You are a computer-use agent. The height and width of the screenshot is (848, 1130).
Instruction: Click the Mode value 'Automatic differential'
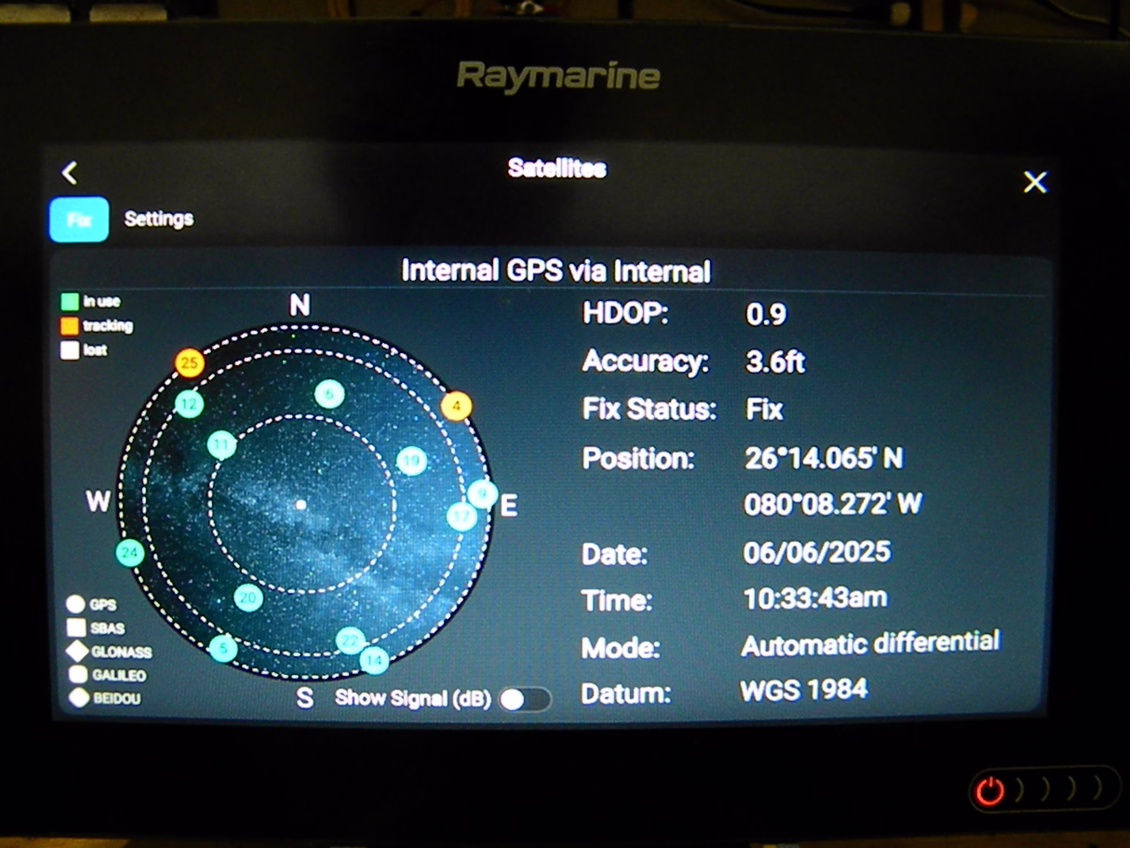870,644
